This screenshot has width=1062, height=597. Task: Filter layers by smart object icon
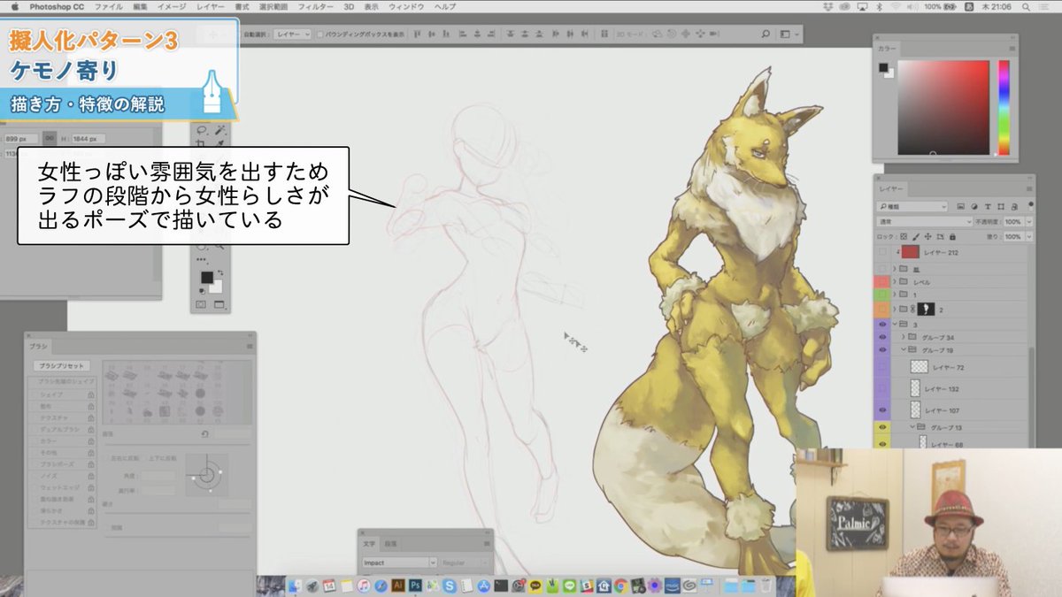click(x=1014, y=207)
